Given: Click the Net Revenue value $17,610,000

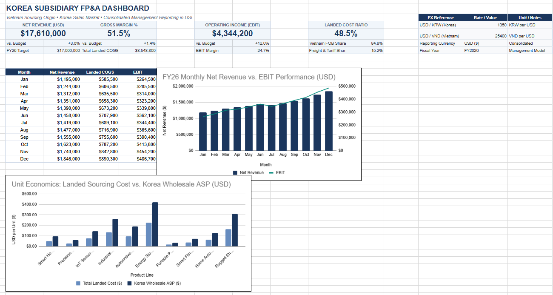Looking at the screenshot, I should tap(43, 34).
